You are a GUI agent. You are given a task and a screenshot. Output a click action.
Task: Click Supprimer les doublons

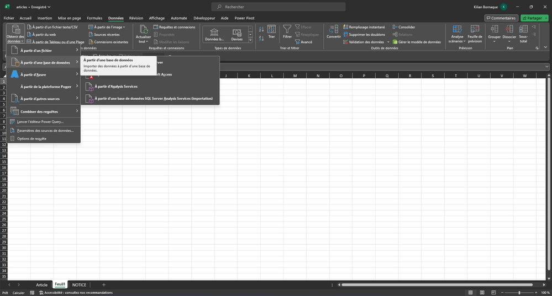pos(364,34)
